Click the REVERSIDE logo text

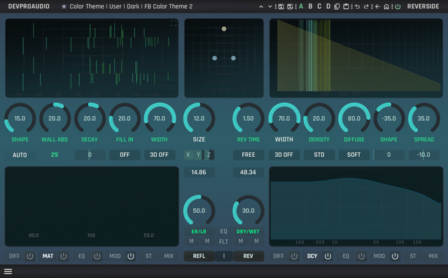(x=423, y=6)
